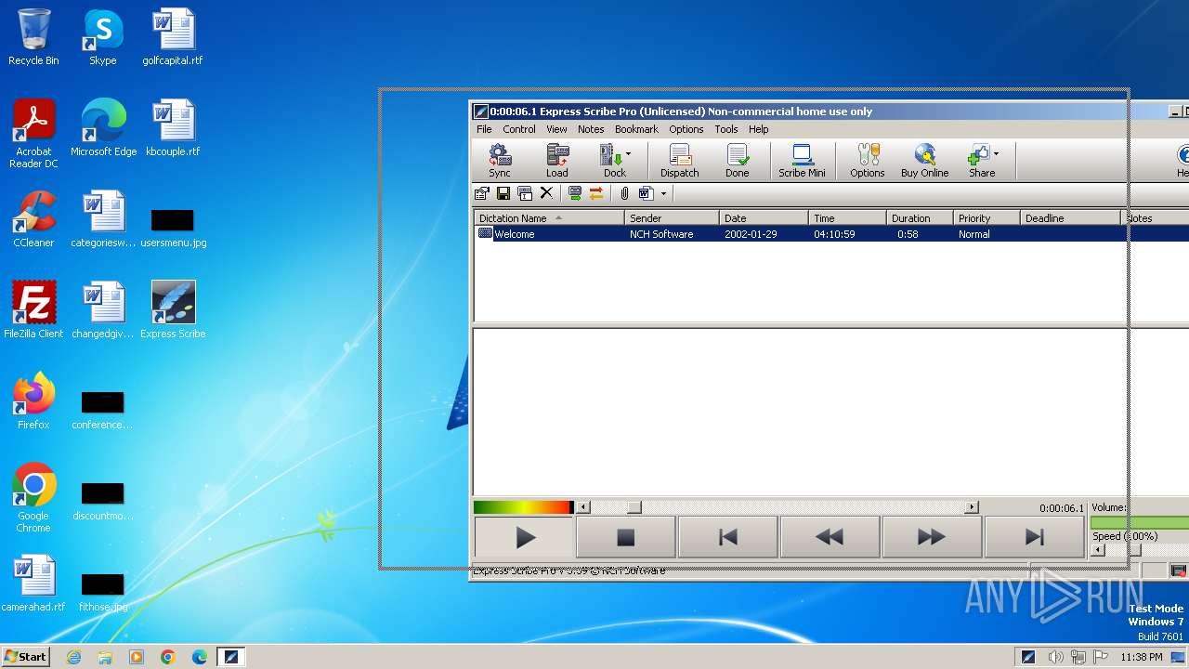Open the View menu
1189x669 pixels.
pyautogui.click(x=556, y=129)
